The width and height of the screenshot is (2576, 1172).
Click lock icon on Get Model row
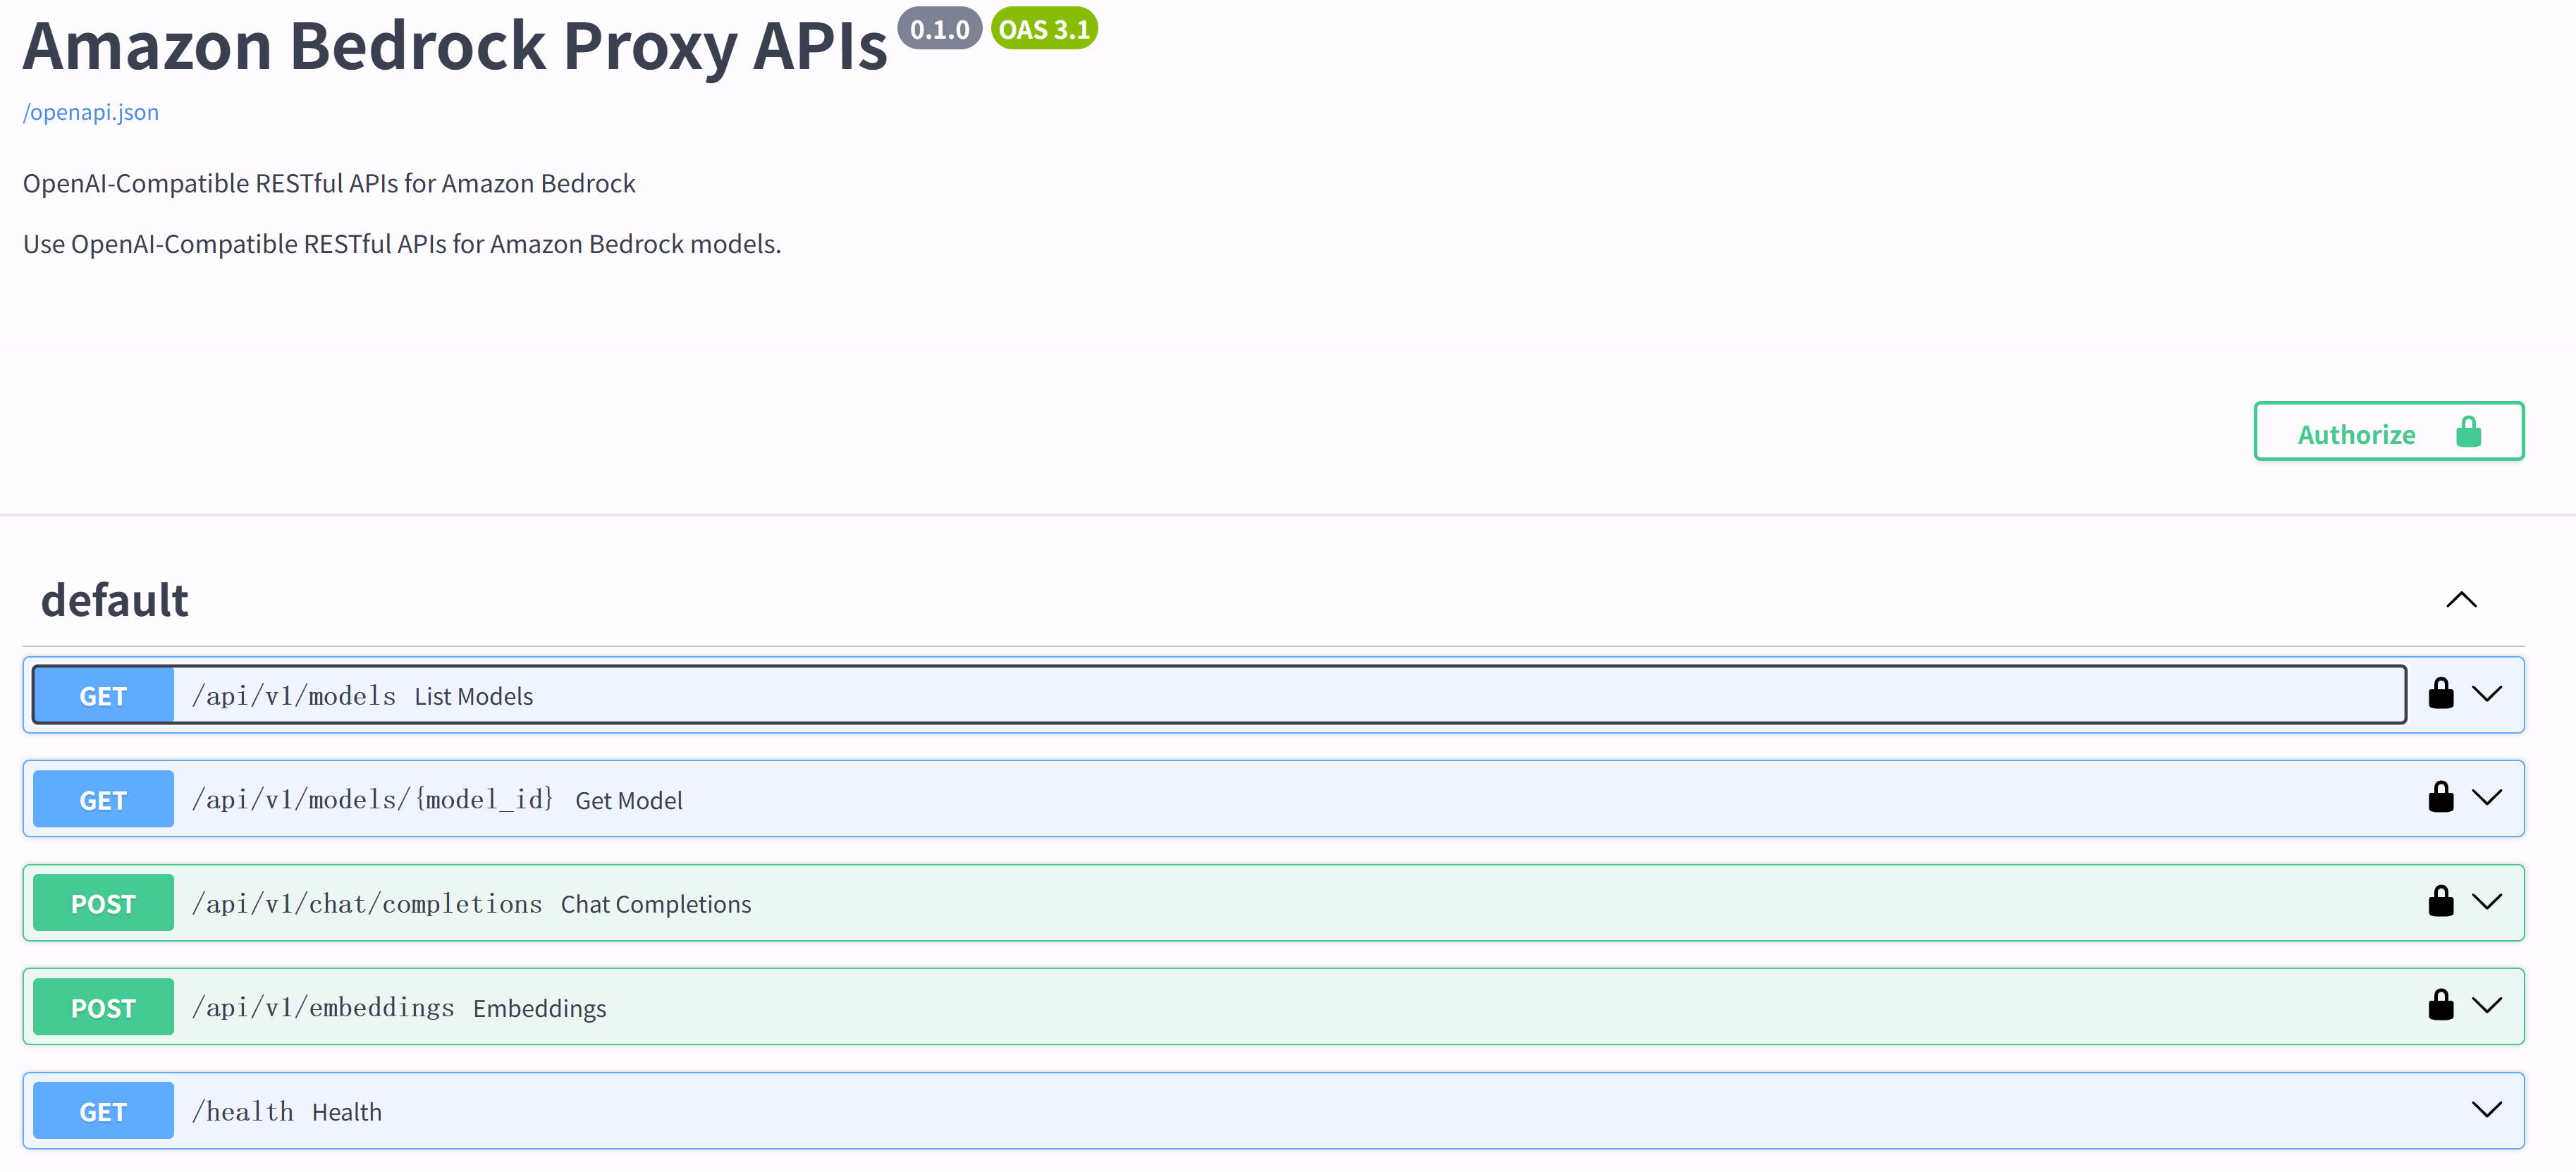[2440, 798]
